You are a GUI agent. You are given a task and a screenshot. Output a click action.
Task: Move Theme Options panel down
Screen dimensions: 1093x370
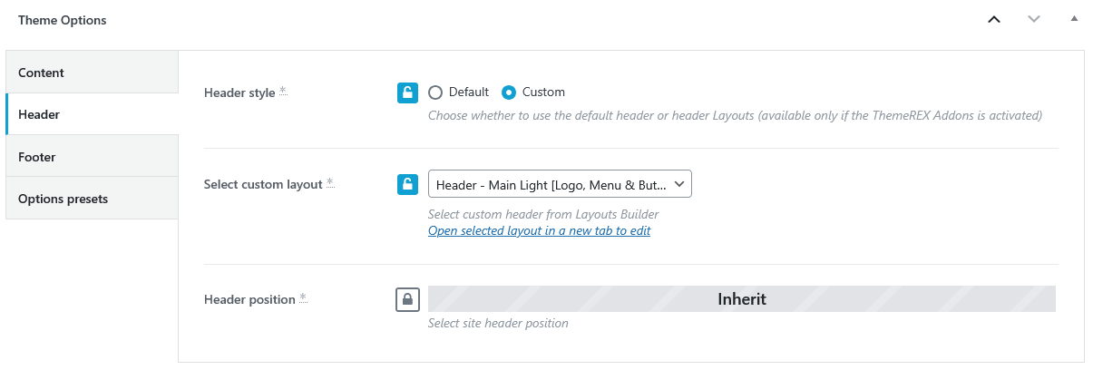(x=1034, y=19)
